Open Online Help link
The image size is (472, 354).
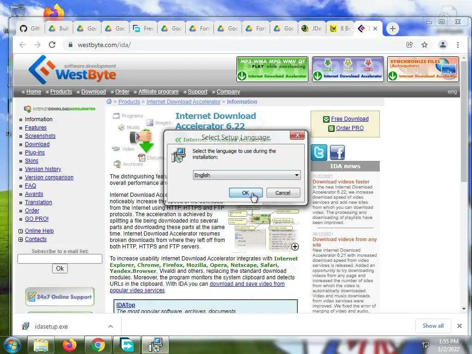(39, 231)
